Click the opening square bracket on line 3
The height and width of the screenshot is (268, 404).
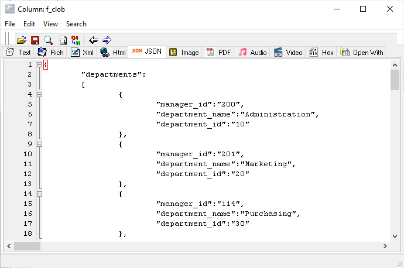click(x=83, y=85)
